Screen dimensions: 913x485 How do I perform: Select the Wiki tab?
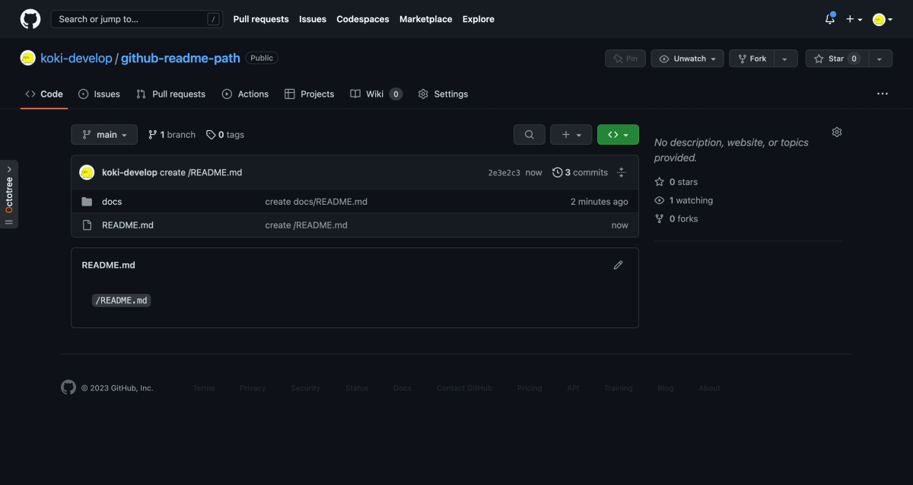376,94
